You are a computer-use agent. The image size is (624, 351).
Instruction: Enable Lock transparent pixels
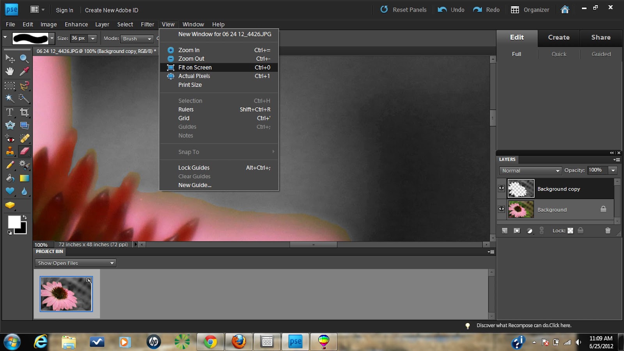click(x=571, y=231)
